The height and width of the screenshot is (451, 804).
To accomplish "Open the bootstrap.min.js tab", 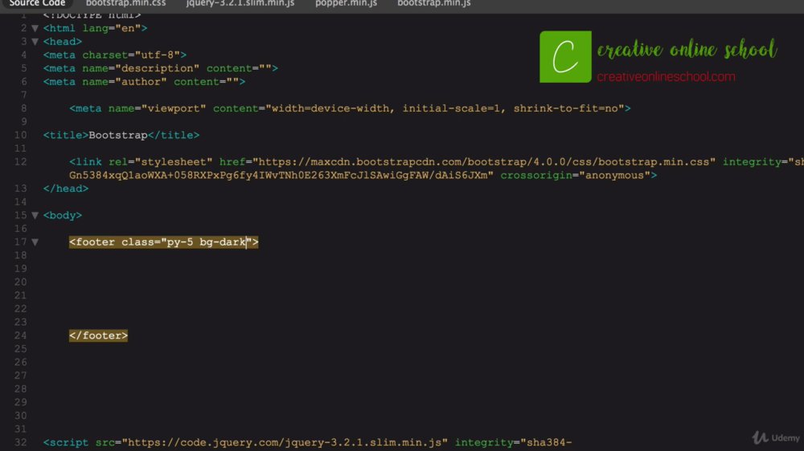I will click(x=434, y=3).
